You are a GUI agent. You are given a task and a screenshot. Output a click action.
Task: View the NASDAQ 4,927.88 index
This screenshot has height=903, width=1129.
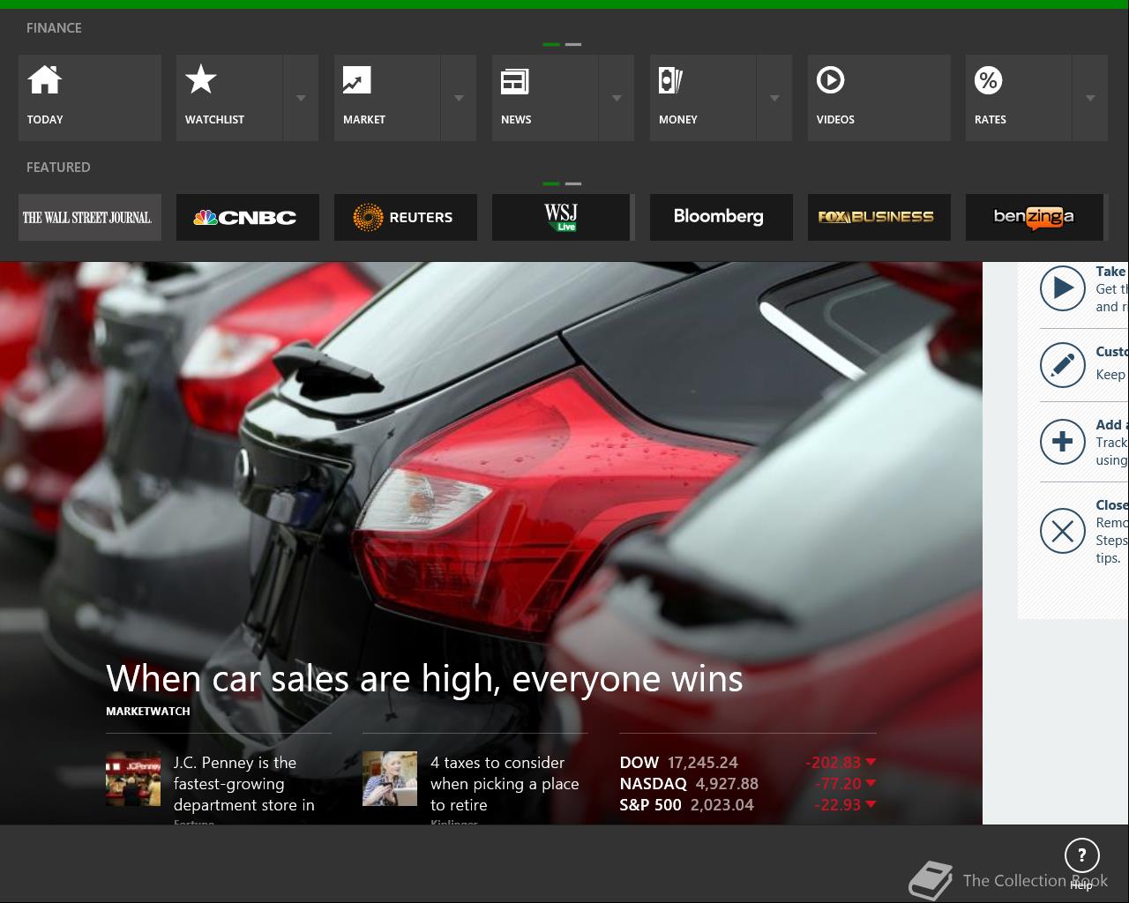coord(689,784)
